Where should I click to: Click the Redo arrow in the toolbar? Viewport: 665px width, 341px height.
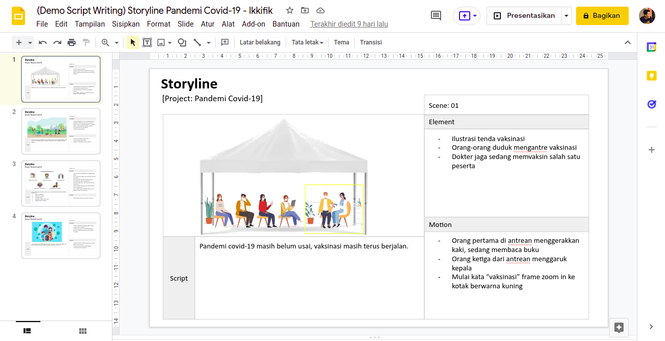click(x=57, y=42)
